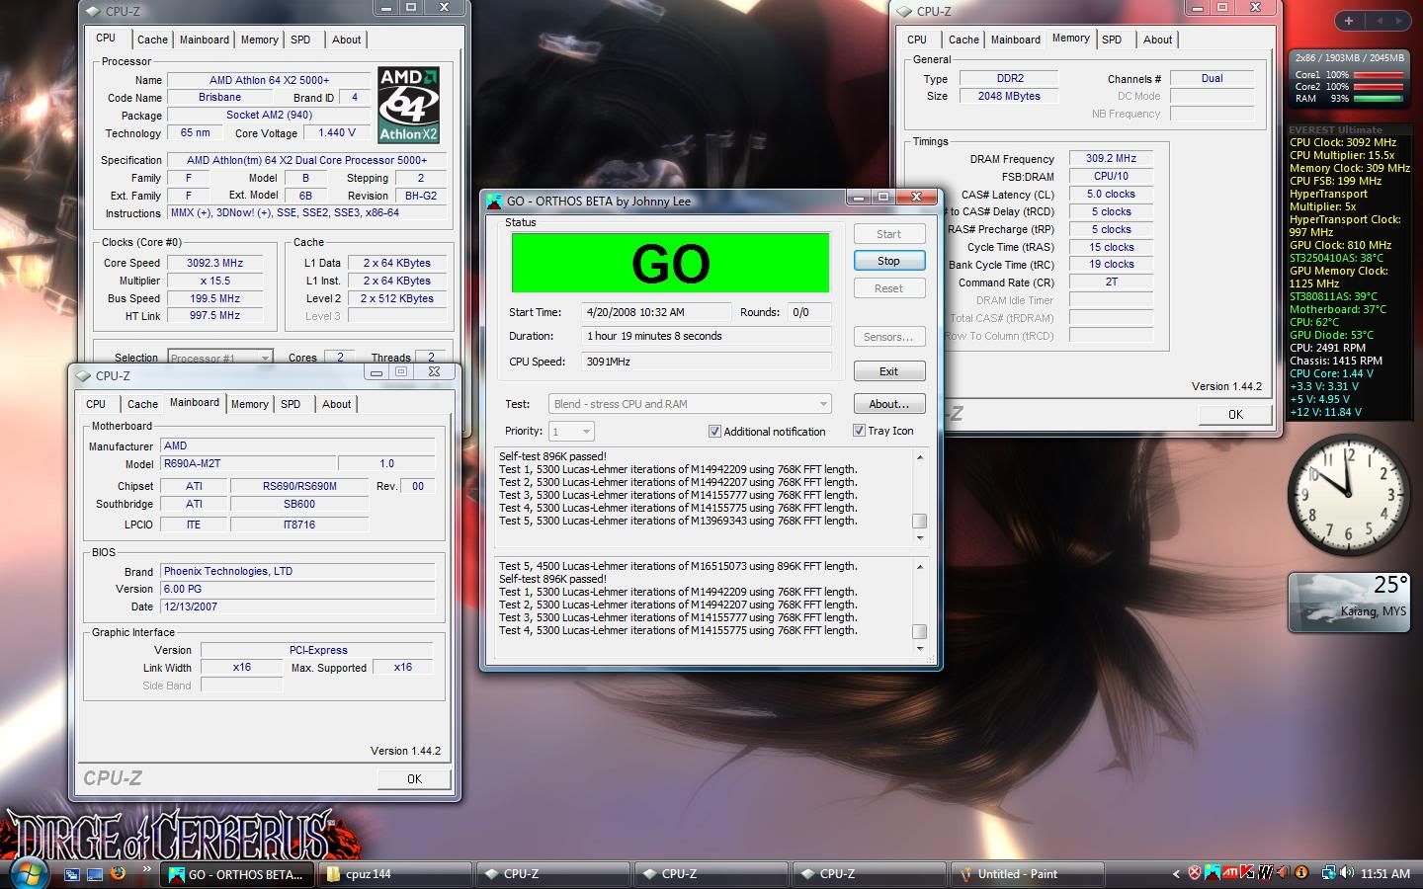Open the network connection tray icon

point(1329,873)
